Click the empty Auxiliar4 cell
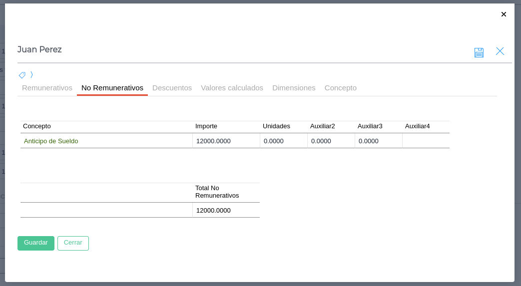521x286 pixels. 426,141
